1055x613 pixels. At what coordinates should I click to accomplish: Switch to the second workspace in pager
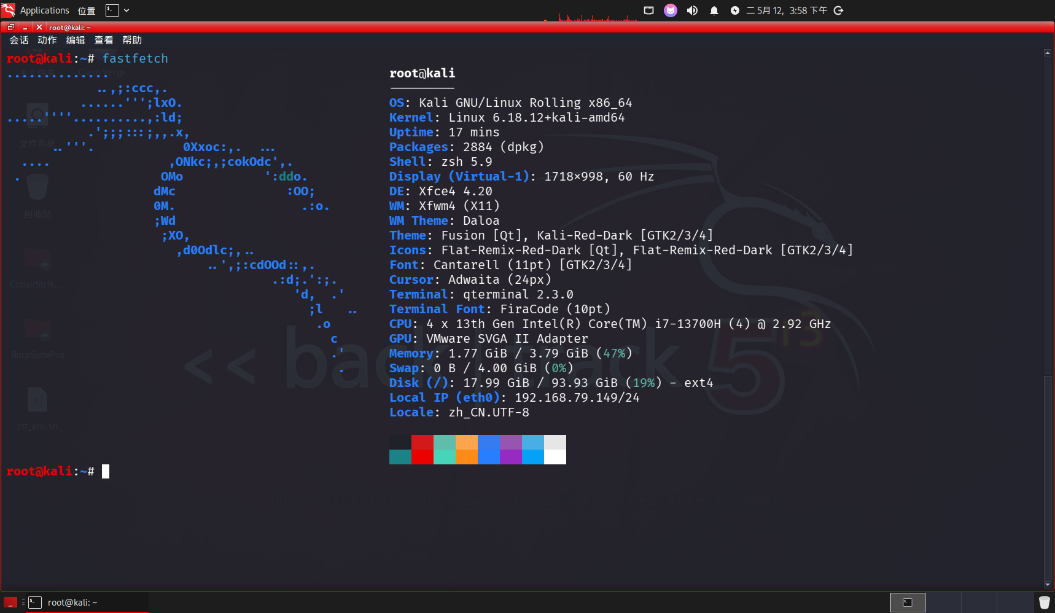click(943, 603)
